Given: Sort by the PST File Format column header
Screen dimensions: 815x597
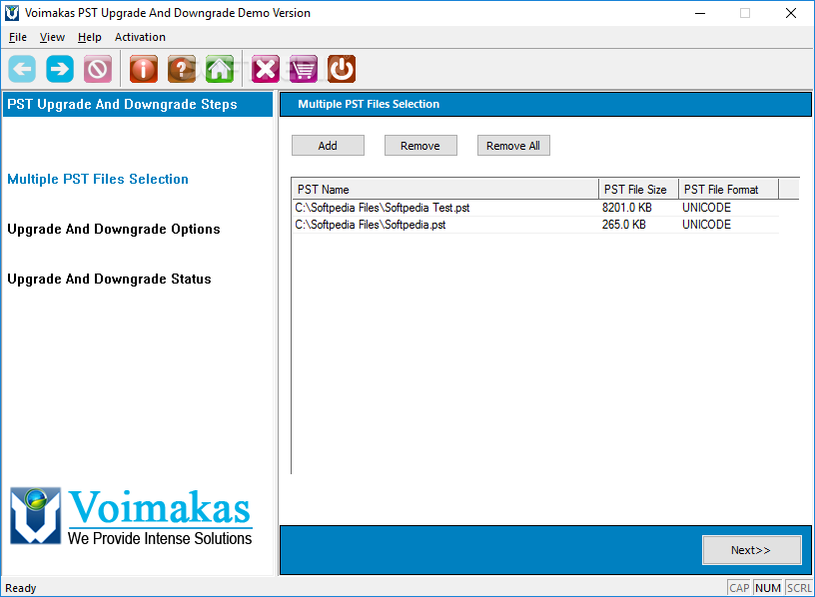Looking at the screenshot, I should tap(729, 189).
